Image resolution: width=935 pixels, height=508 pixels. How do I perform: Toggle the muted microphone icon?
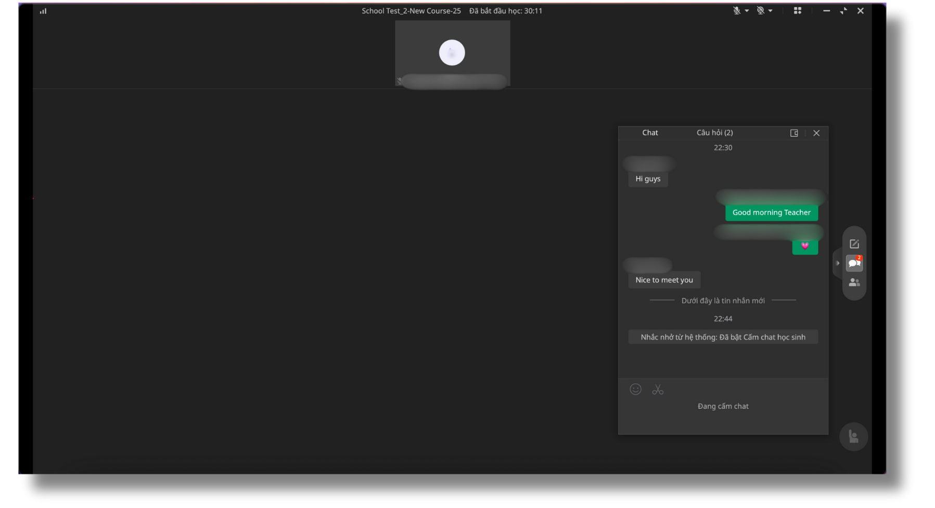coord(736,11)
